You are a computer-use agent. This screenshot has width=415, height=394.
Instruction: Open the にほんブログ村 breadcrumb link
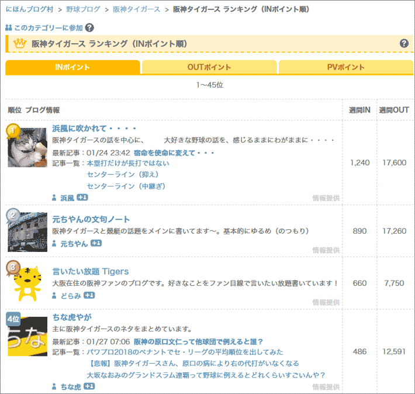click(29, 9)
